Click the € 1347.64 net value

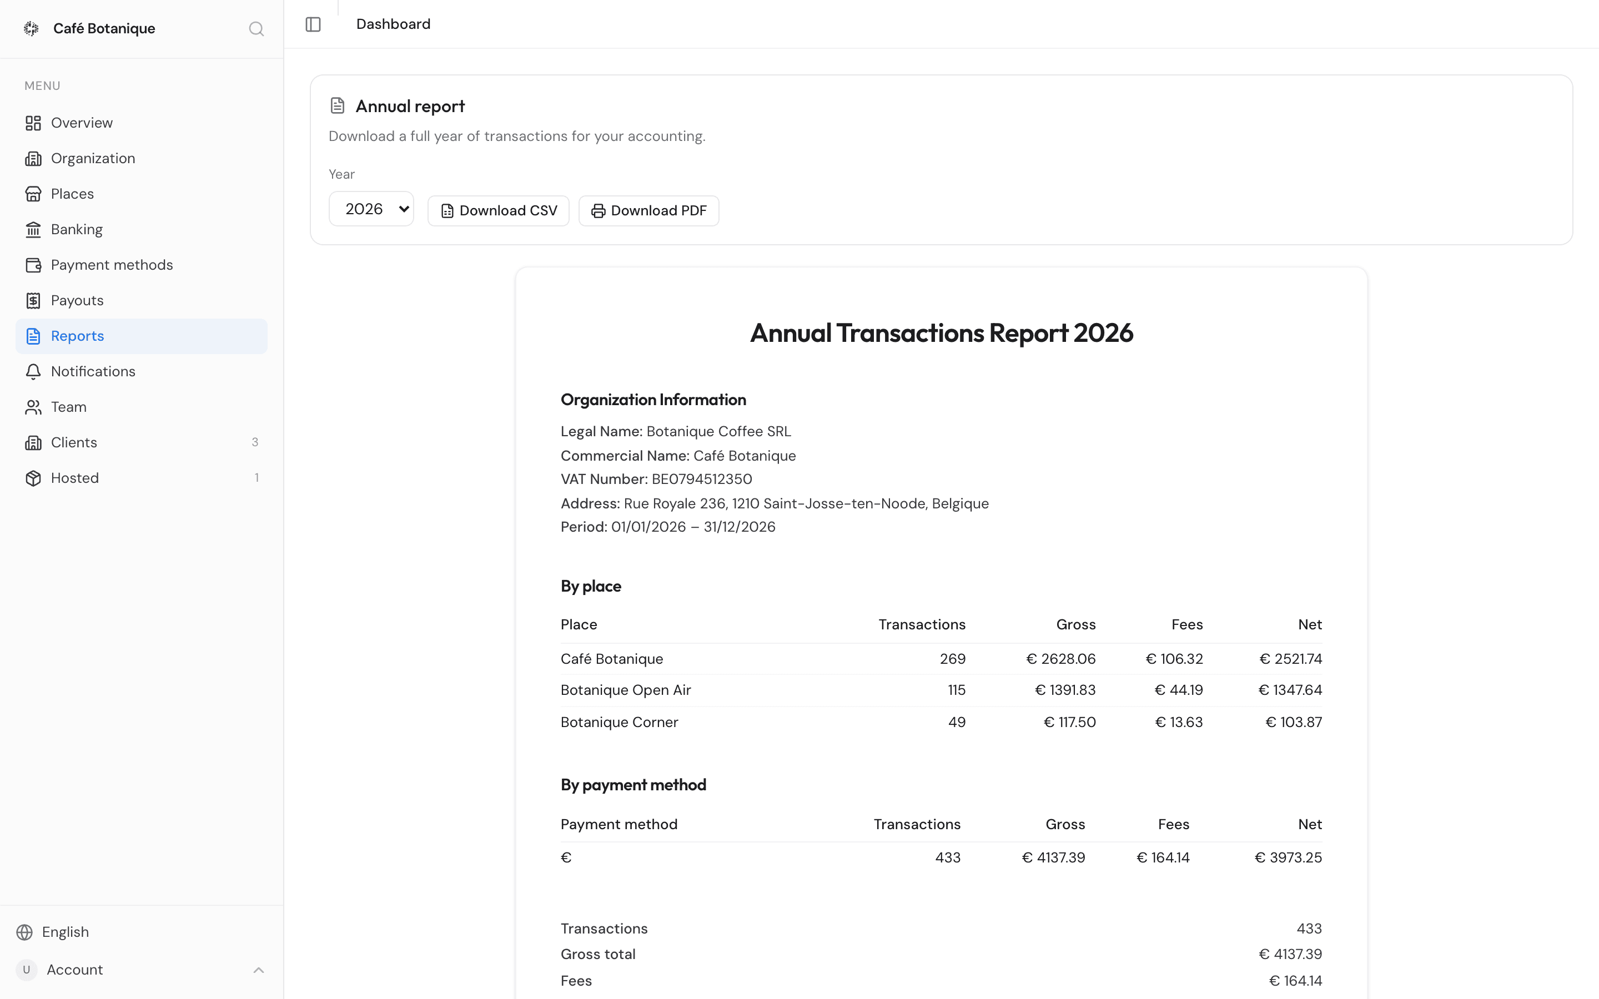pos(1290,690)
